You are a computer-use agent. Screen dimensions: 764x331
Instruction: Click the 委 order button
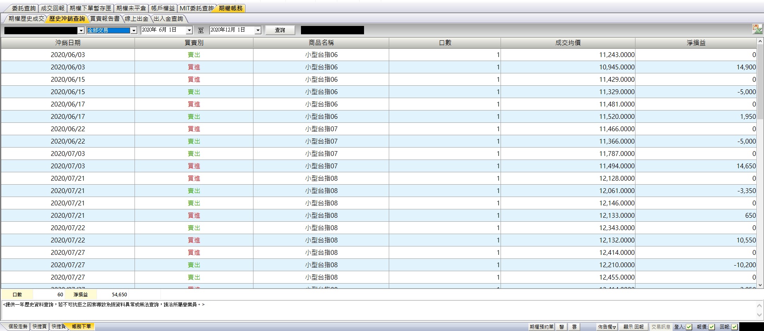574,327
